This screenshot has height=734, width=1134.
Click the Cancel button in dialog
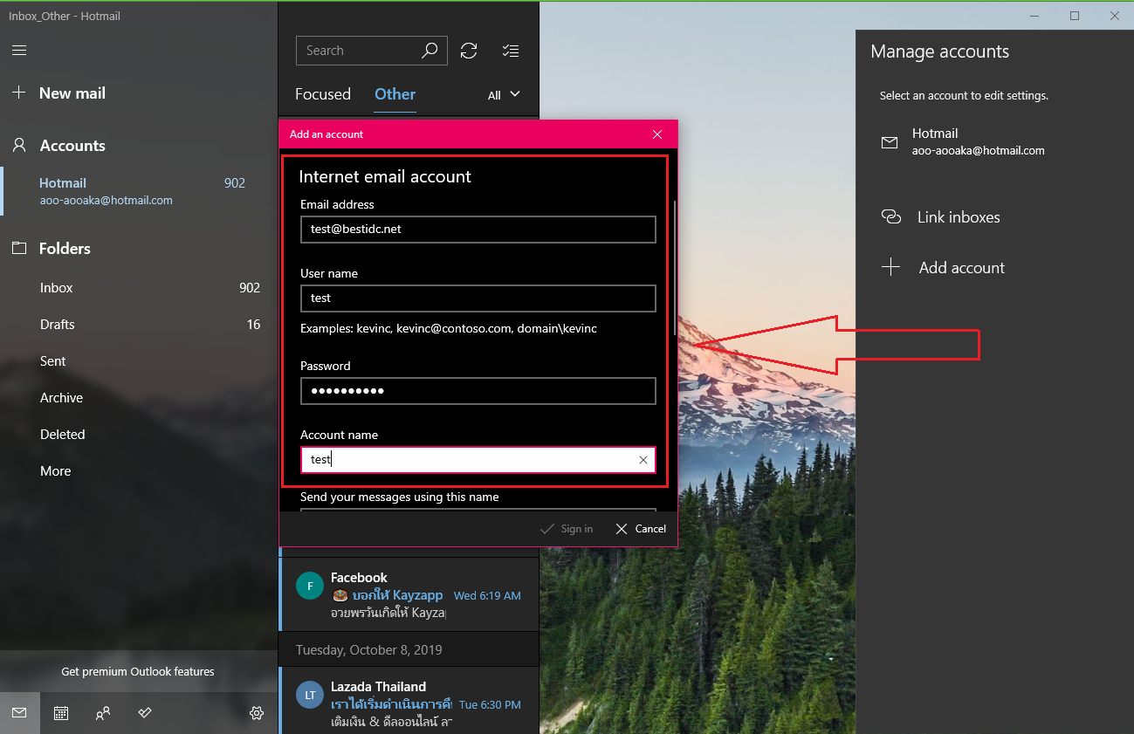pos(641,529)
